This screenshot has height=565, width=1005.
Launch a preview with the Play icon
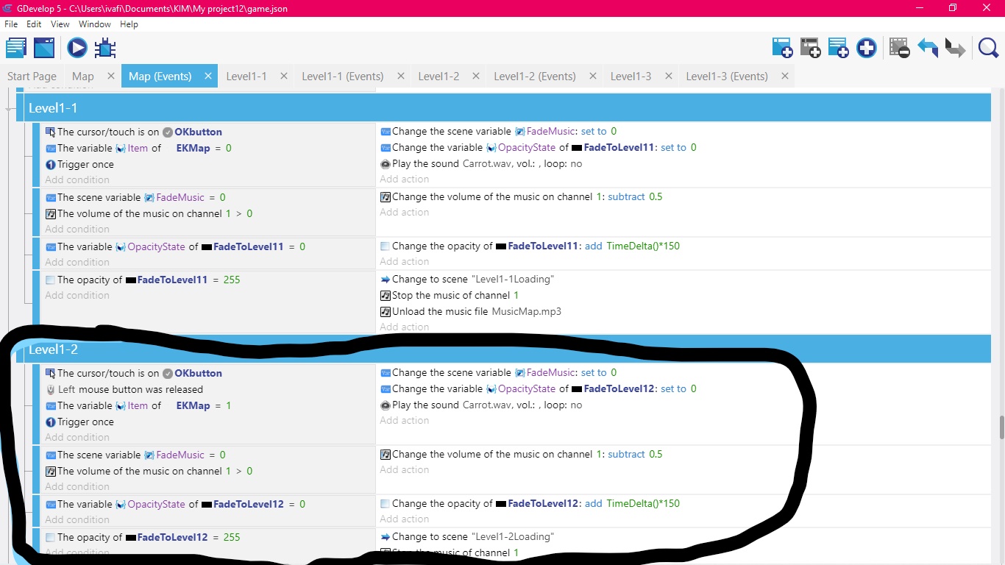pyautogui.click(x=77, y=47)
